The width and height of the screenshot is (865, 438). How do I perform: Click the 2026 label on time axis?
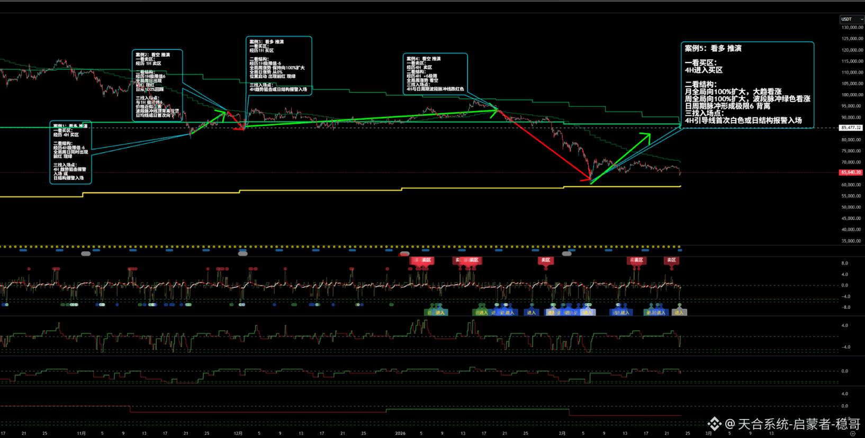(400, 433)
